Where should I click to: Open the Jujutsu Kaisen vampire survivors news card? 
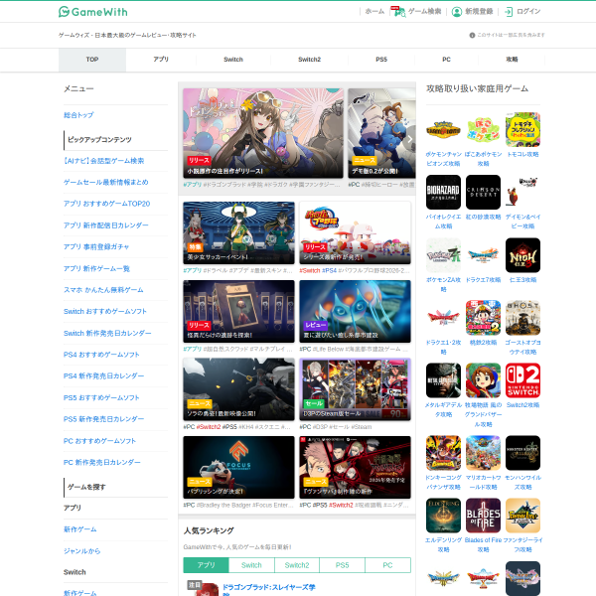[x=355, y=467]
